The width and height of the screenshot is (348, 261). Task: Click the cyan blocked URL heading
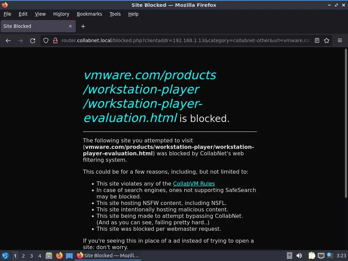pyautogui.click(x=150, y=97)
